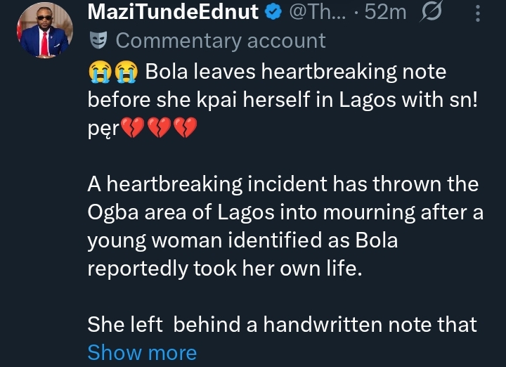506x367 pixels.
Task: Click the Grok slashed-circle icon
Action: click(428, 13)
